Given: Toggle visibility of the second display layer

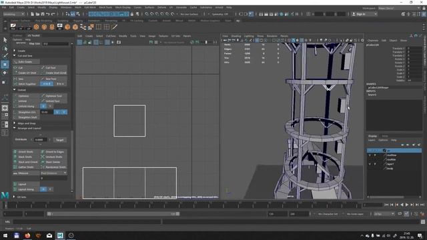Looking at the screenshot, I should click(x=370, y=155).
